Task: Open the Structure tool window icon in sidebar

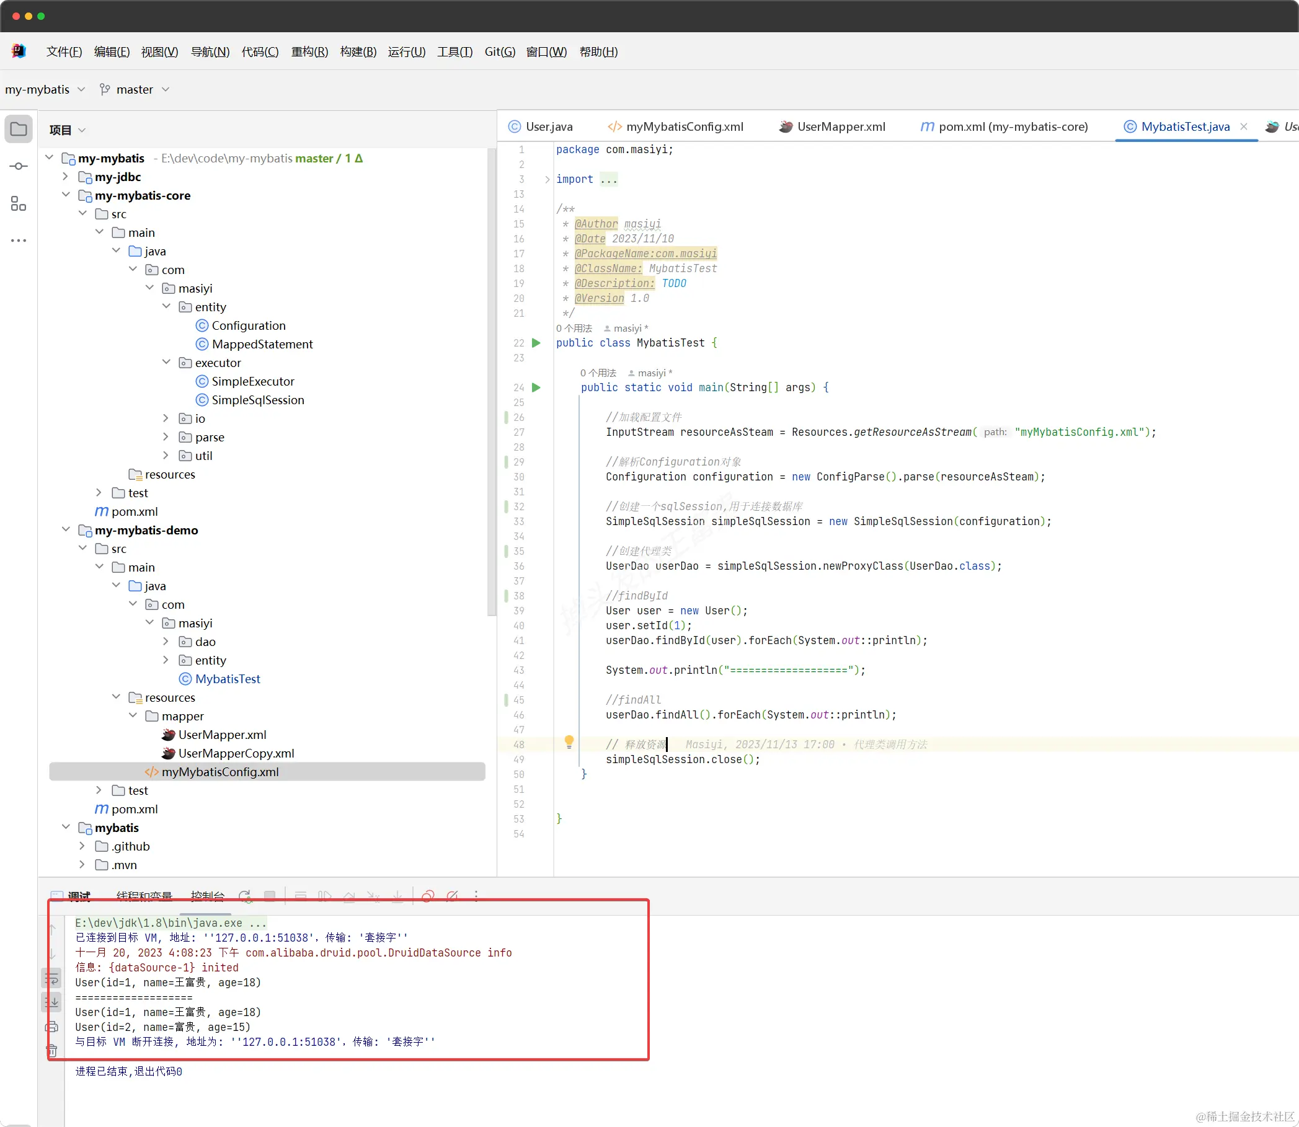Action: point(18,203)
